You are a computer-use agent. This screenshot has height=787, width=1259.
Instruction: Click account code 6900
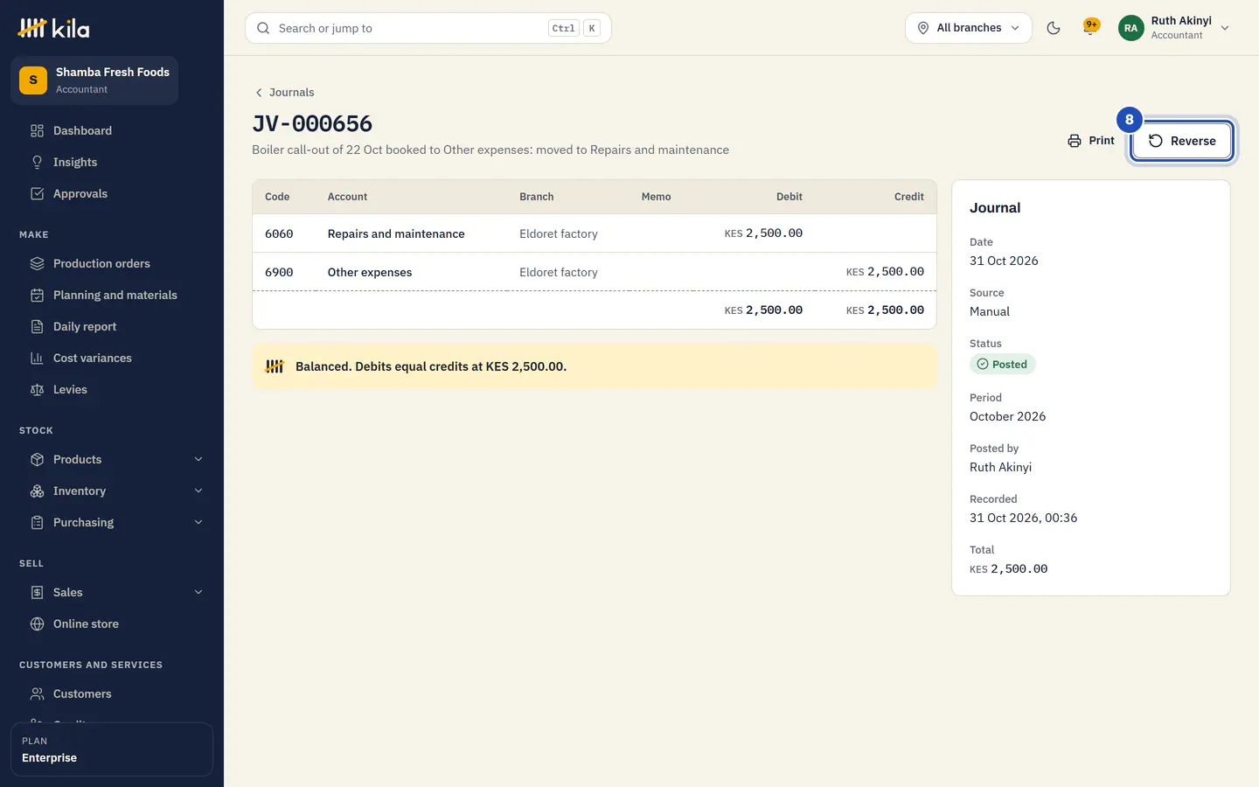pyautogui.click(x=279, y=272)
